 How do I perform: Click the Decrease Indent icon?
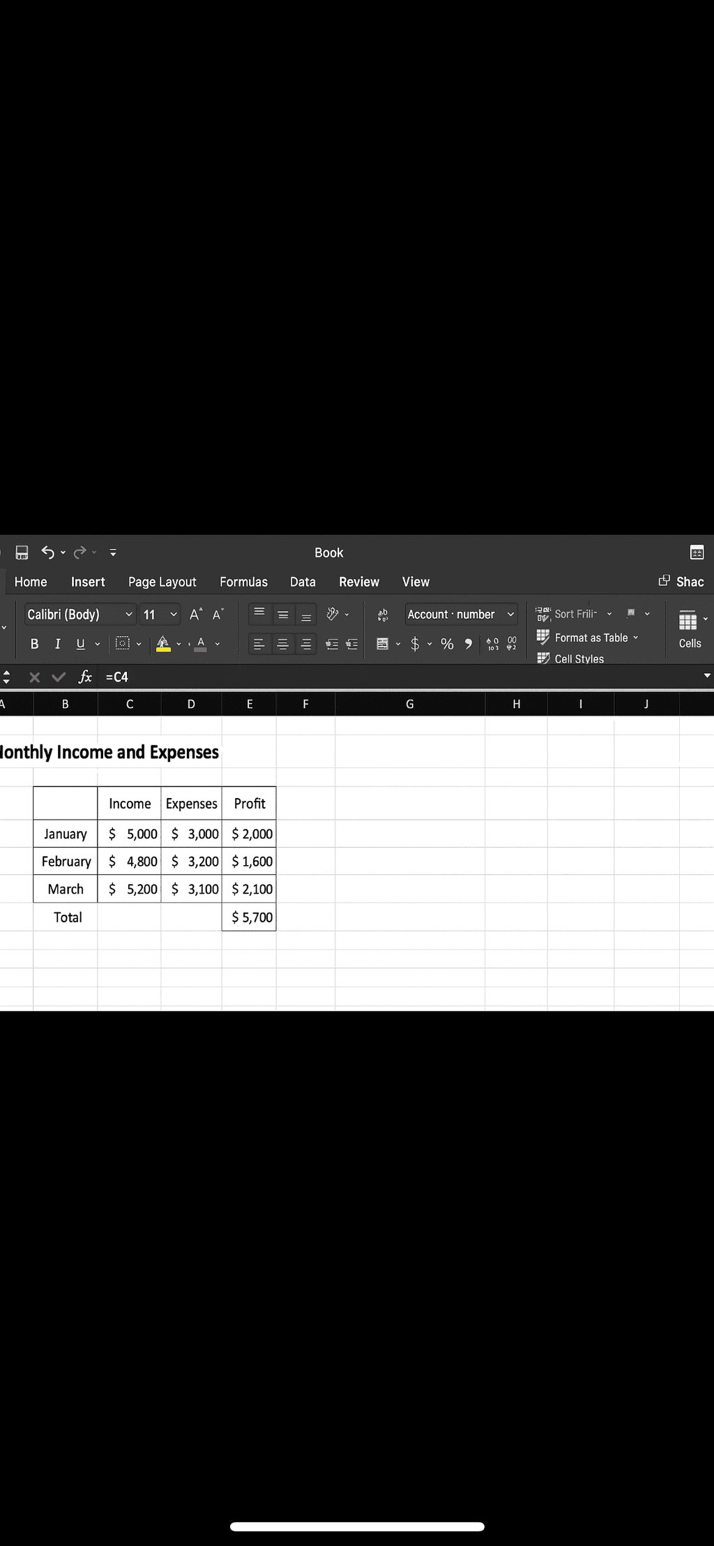tap(332, 644)
